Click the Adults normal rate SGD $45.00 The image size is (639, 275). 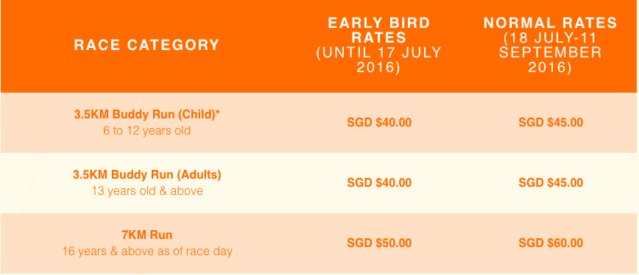551,182
